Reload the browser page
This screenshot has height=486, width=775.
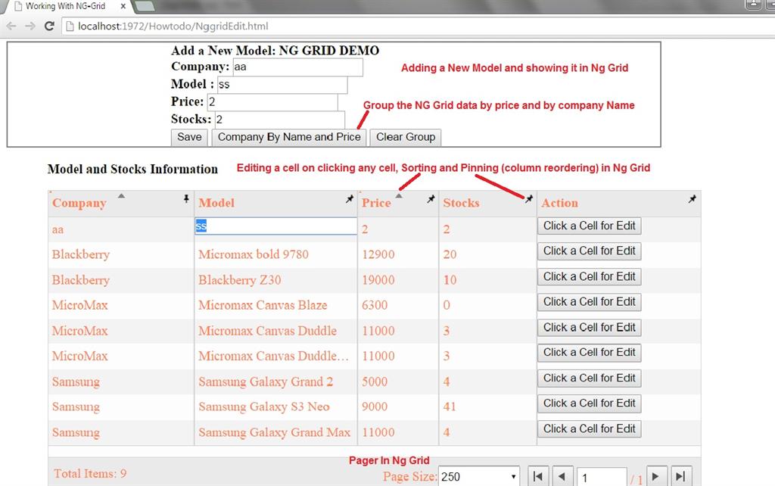(49, 26)
